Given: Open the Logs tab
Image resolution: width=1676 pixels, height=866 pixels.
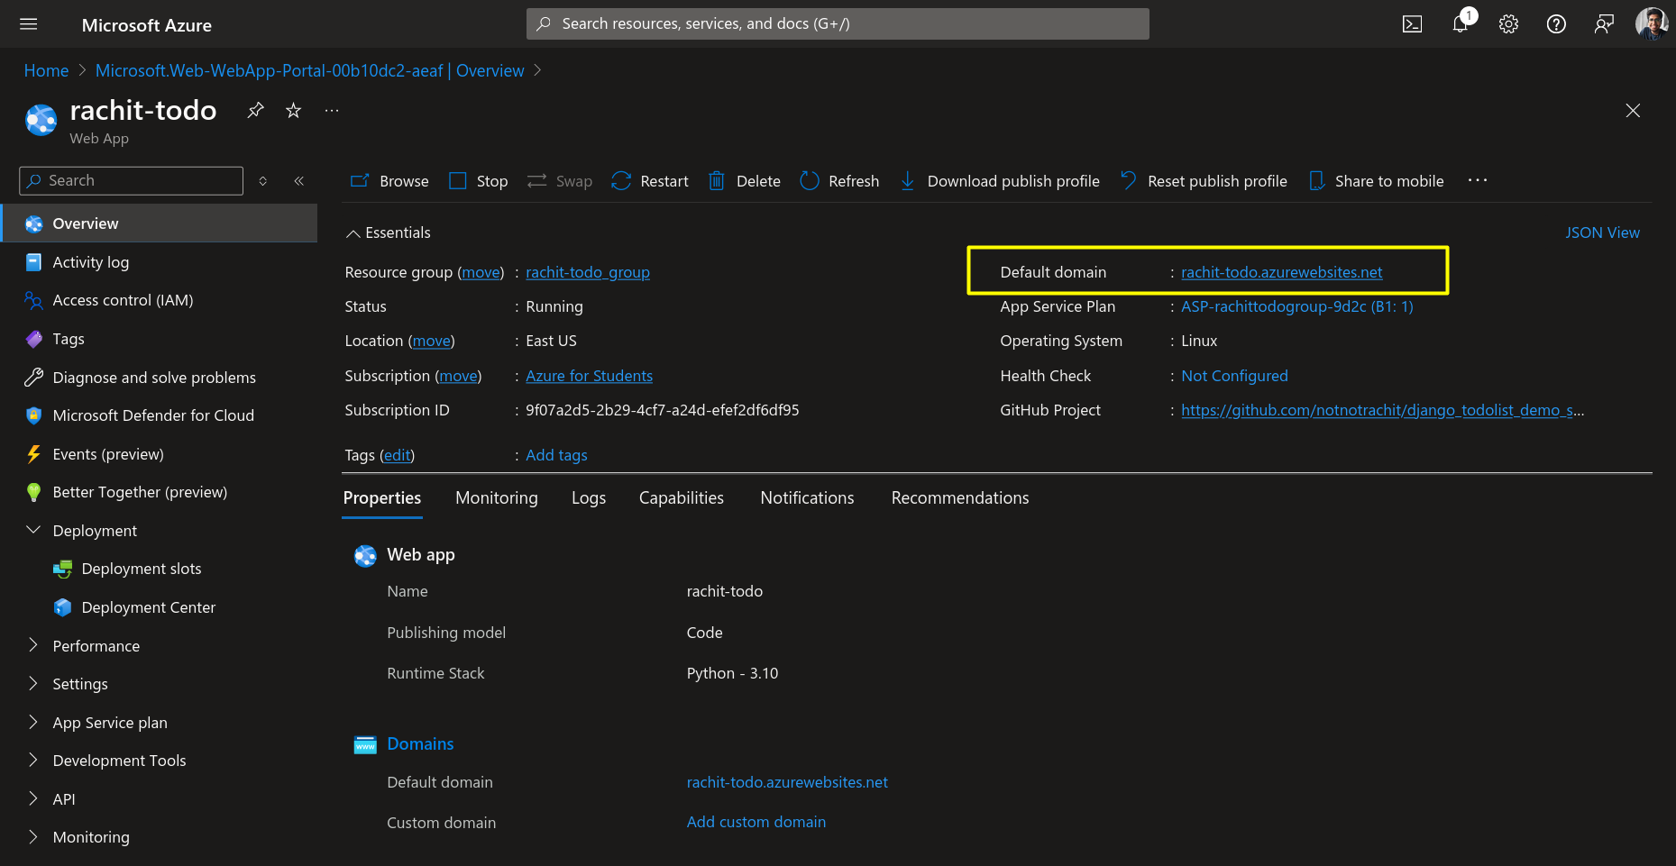Looking at the screenshot, I should tap(588, 497).
